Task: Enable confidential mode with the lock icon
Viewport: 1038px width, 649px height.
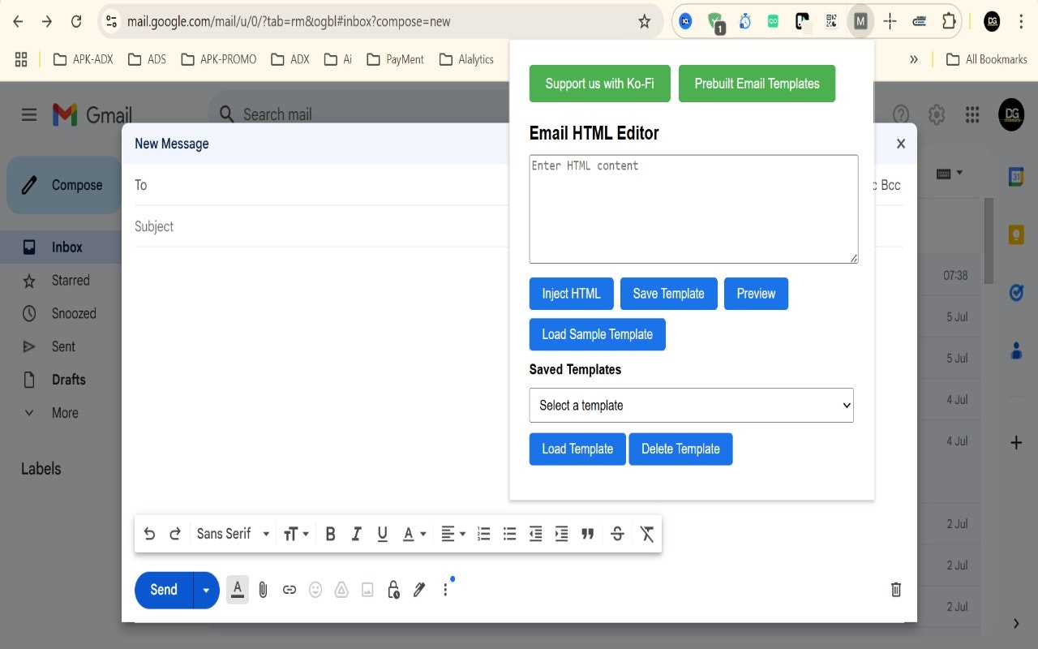Action: point(392,590)
